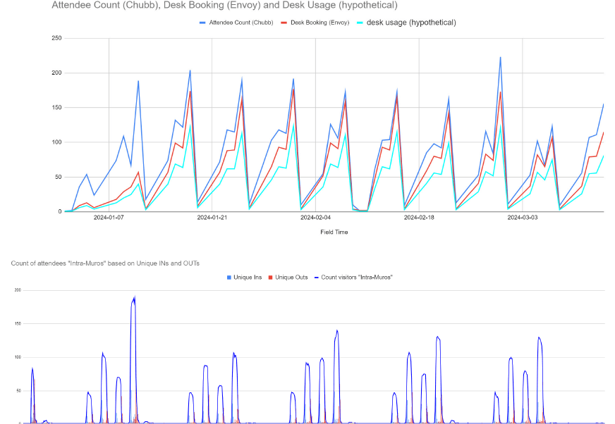615x424 pixels.
Task: Toggle the Desk Booking (Envoy) legend label
Action: (315, 23)
